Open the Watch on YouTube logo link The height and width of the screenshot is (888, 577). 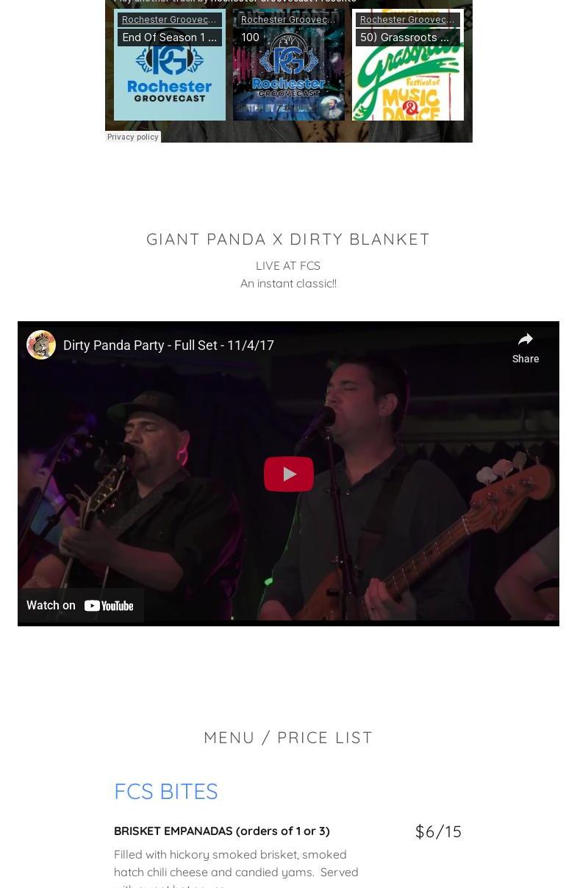pyautogui.click(x=81, y=606)
